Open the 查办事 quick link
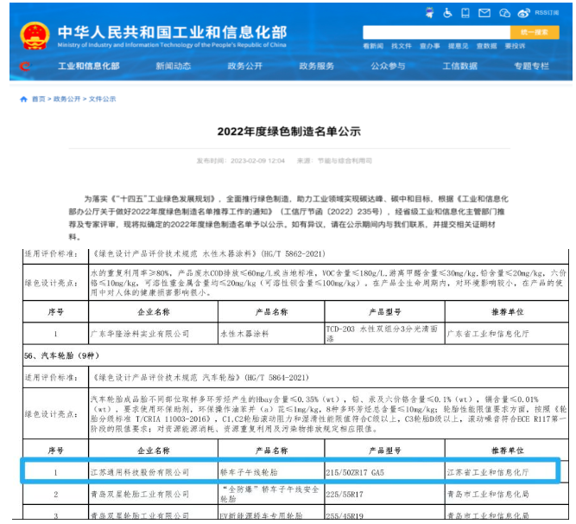Image resolution: width=576 pixels, height=524 pixels. (x=430, y=46)
